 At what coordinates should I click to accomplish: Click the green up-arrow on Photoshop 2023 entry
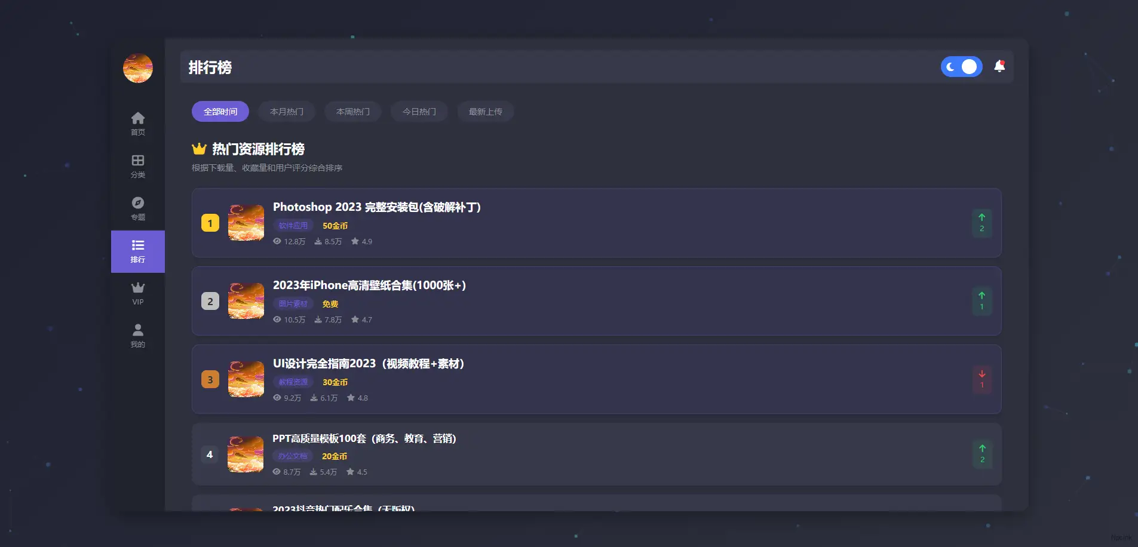tap(981, 223)
